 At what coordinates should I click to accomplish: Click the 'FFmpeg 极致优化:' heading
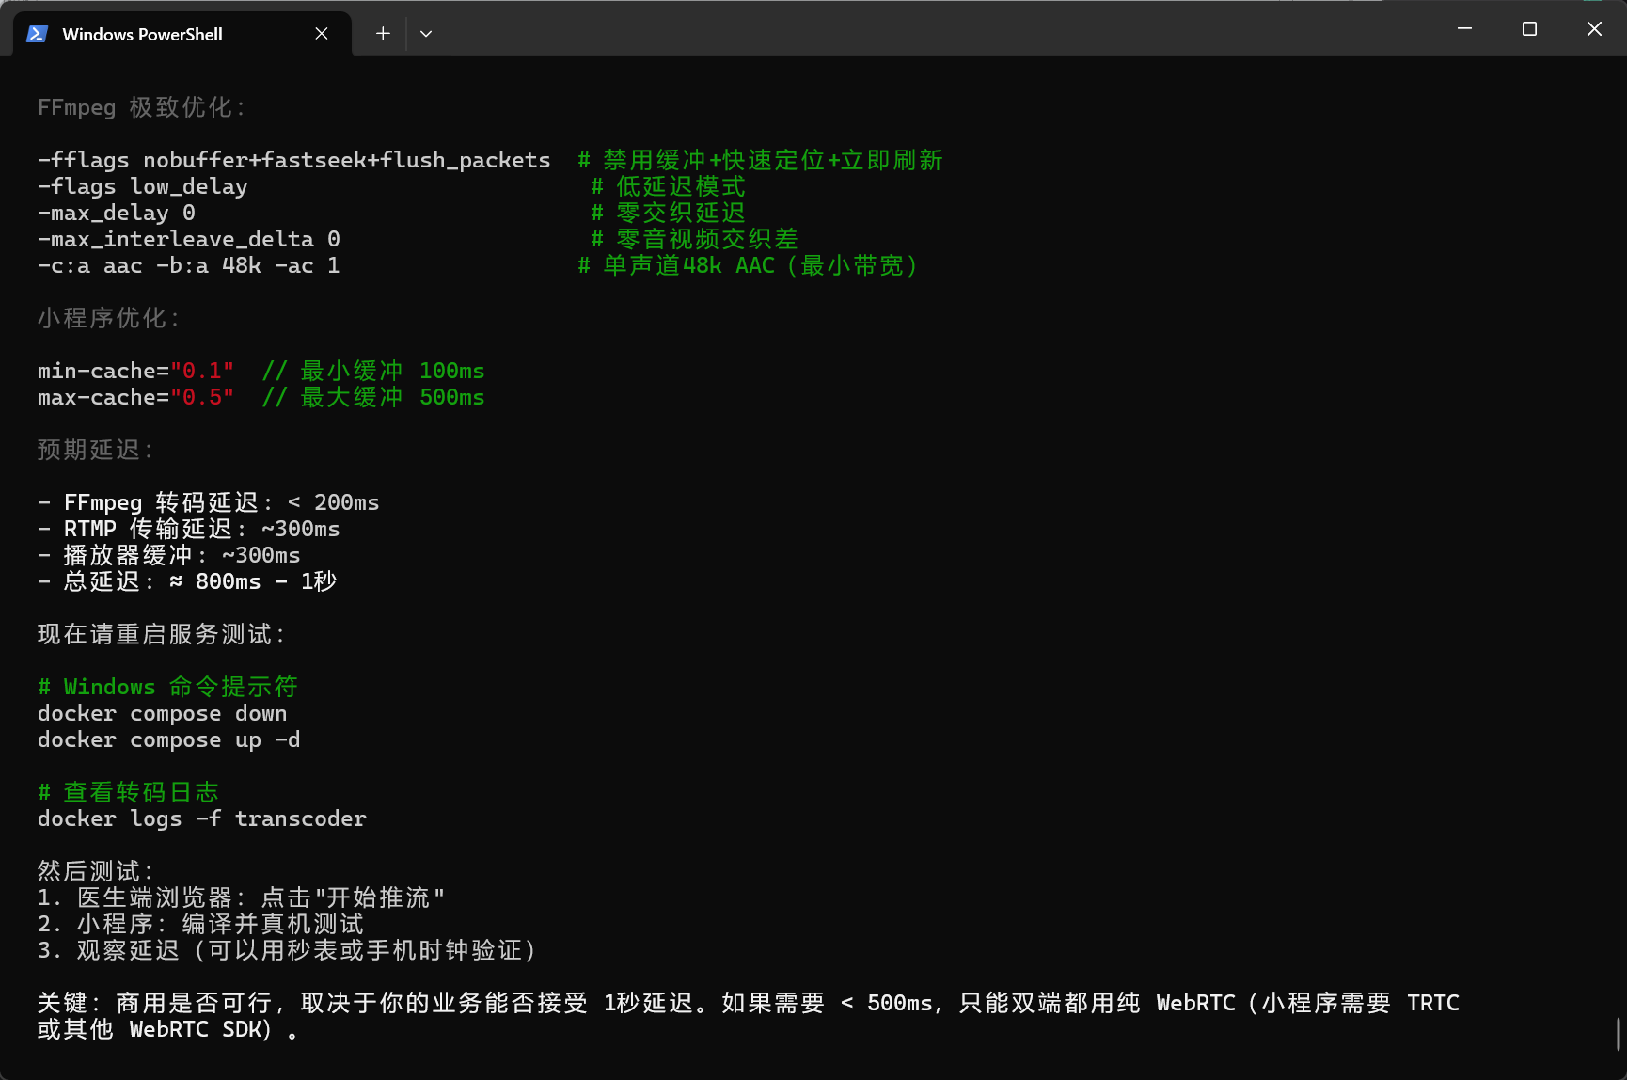(x=142, y=107)
